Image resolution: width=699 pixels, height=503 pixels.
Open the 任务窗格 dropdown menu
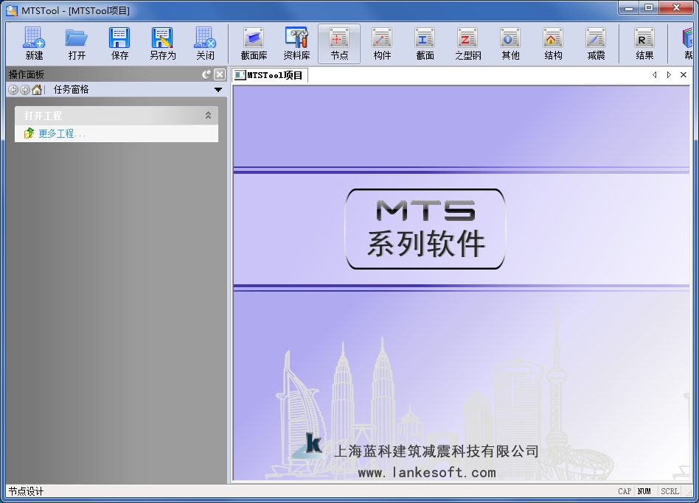point(218,89)
